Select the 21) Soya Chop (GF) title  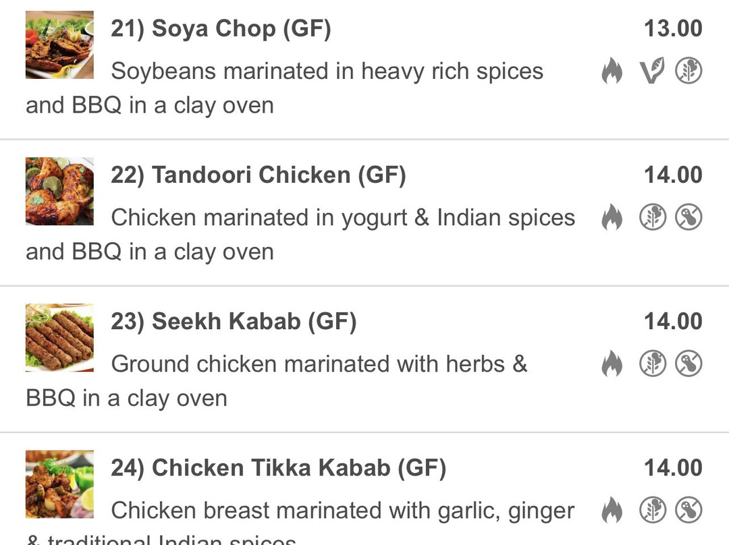point(221,29)
